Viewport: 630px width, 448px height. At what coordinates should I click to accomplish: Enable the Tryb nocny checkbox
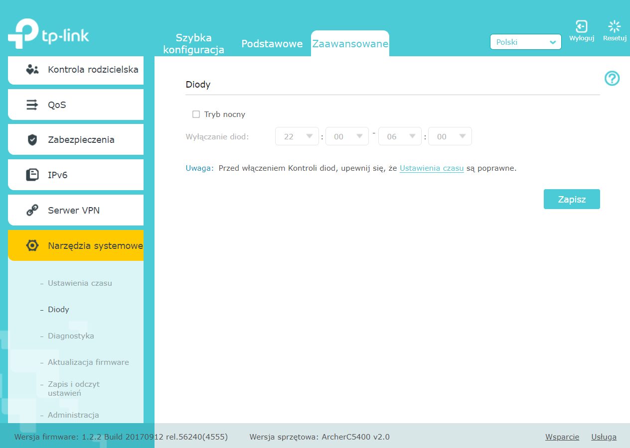(196, 114)
